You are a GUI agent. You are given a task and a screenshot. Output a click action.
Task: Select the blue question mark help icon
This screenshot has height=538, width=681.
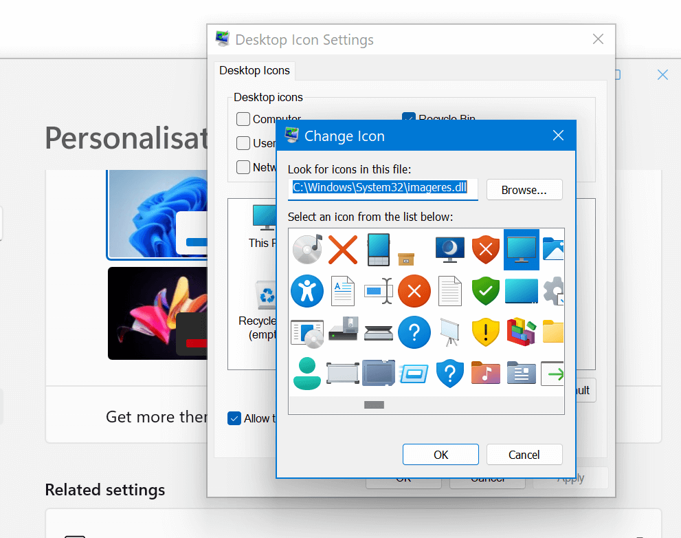414,332
